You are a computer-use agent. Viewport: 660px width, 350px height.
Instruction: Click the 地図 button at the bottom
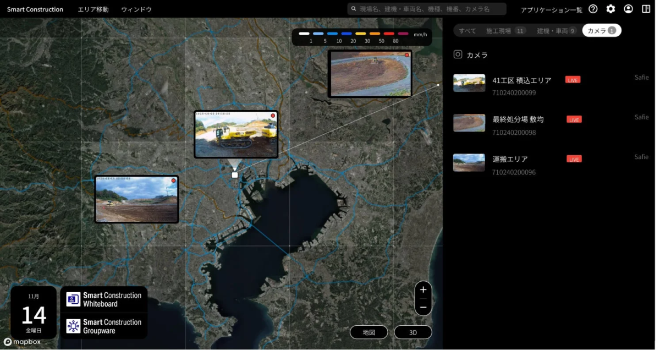pyautogui.click(x=369, y=332)
